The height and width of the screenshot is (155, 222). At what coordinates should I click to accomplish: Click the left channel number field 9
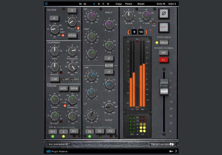coord(134,32)
